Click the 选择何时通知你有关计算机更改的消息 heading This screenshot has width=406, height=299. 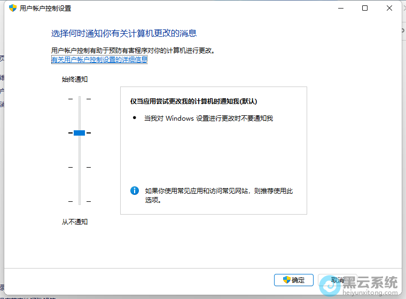pos(124,33)
